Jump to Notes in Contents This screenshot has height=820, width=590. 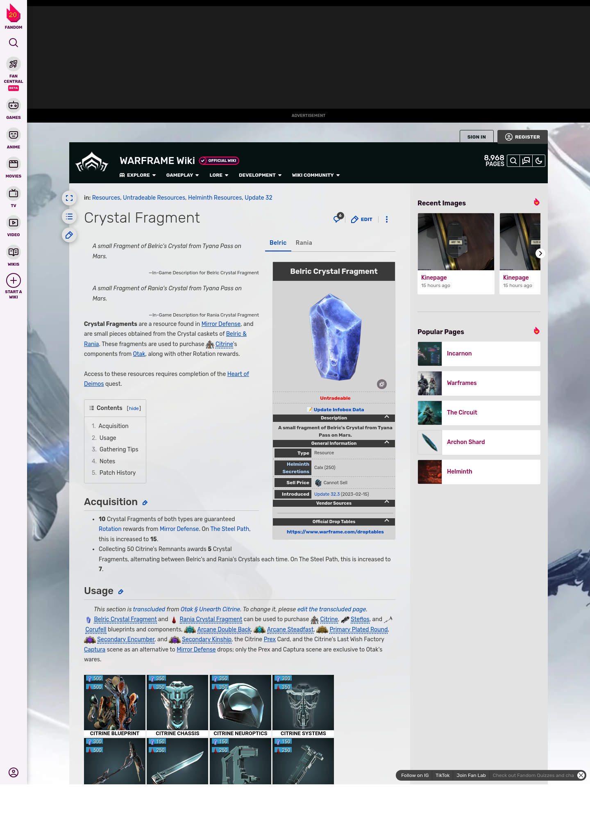click(107, 461)
